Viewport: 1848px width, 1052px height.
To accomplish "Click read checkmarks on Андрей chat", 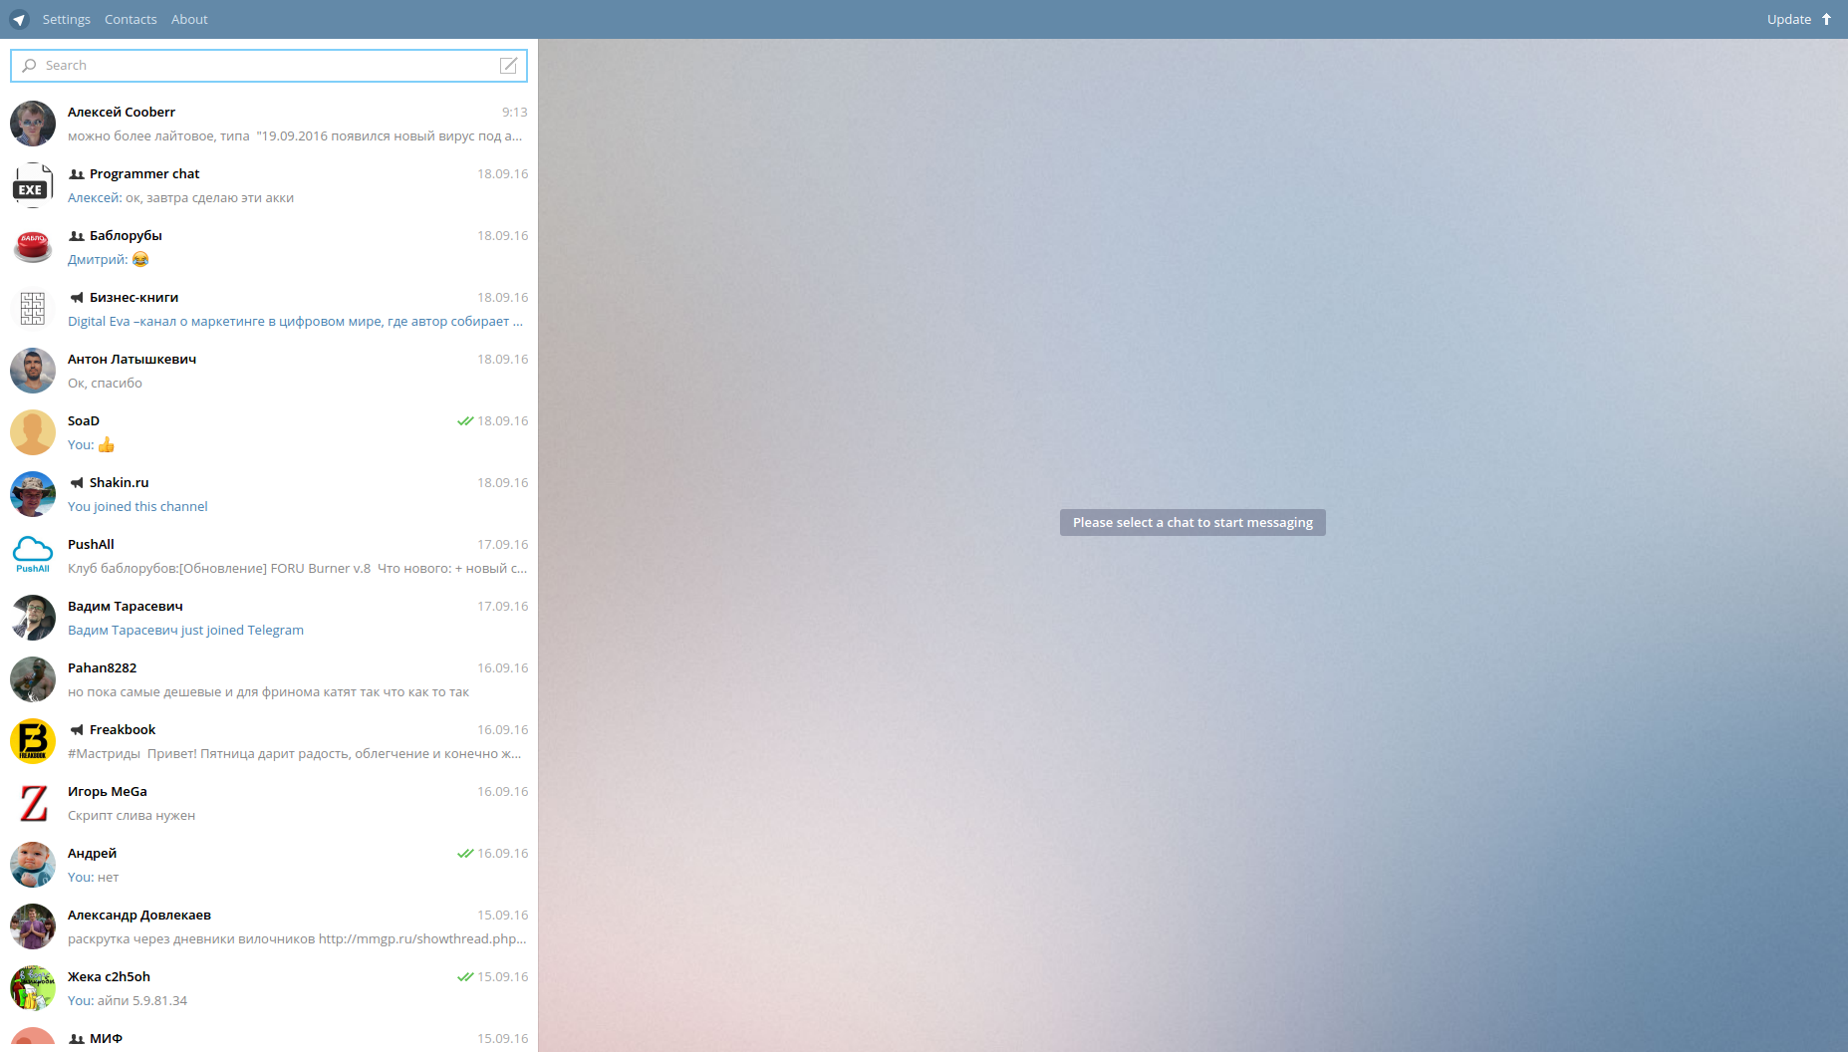I will (465, 854).
